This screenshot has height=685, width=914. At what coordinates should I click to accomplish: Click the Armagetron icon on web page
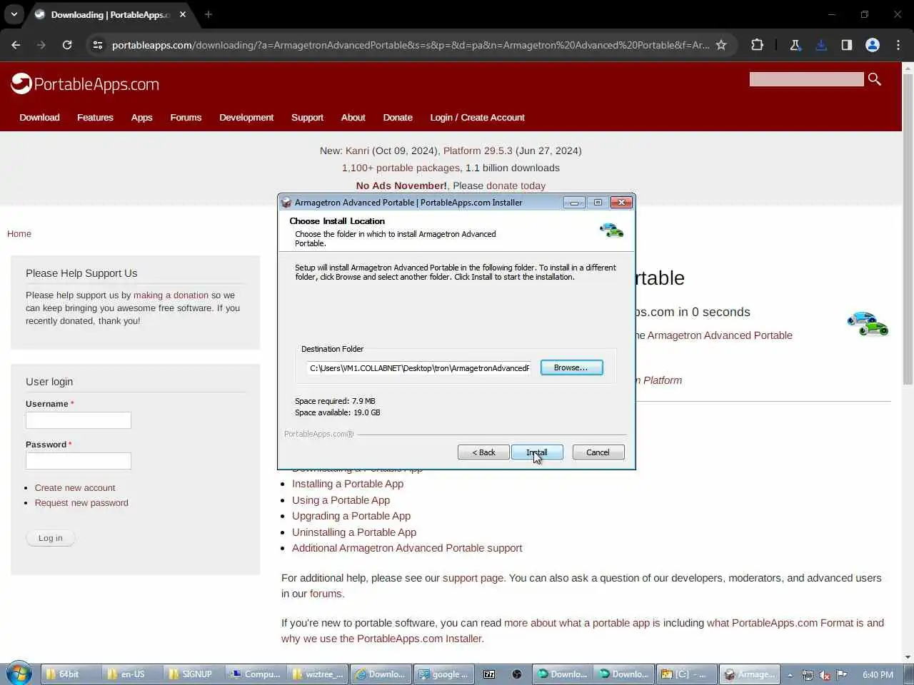868,323
